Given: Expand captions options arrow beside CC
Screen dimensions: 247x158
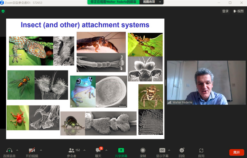Looking at the screenshot, I should pyautogui.click(x=169, y=150).
